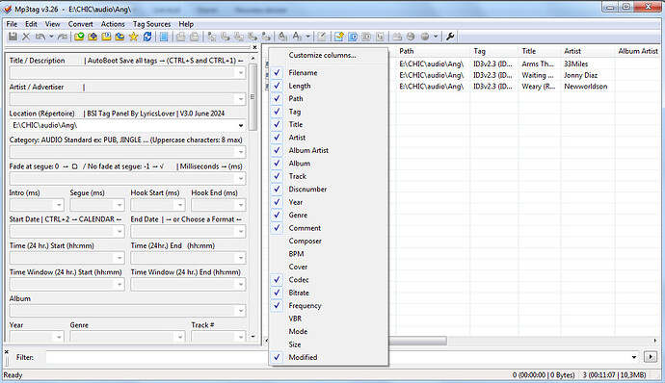Click the folder with green check icon
This screenshot has width=665, height=383.
(x=79, y=37)
